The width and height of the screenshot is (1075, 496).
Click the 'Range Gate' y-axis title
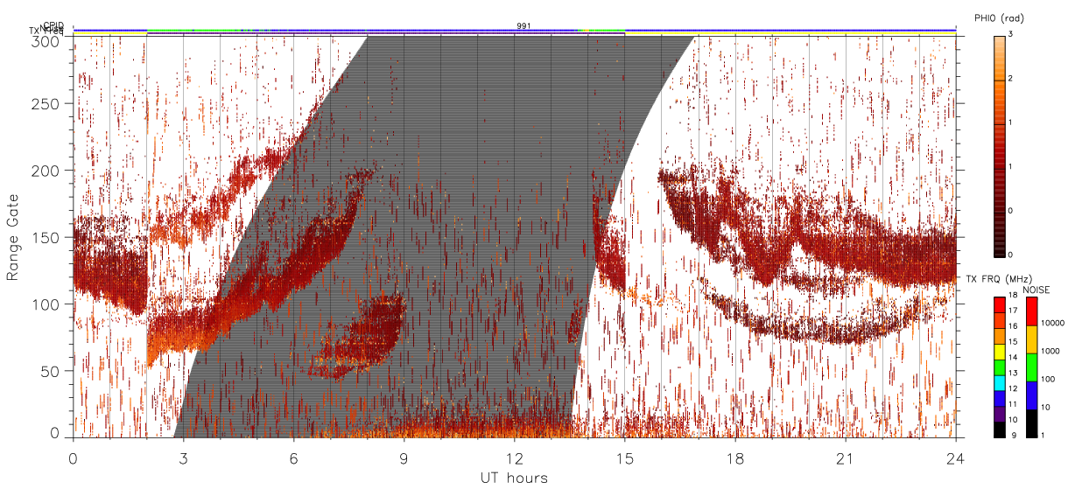pos(13,237)
